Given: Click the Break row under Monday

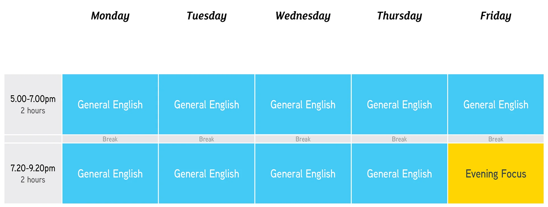Looking at the screenshot, I should tap(110, 139).
